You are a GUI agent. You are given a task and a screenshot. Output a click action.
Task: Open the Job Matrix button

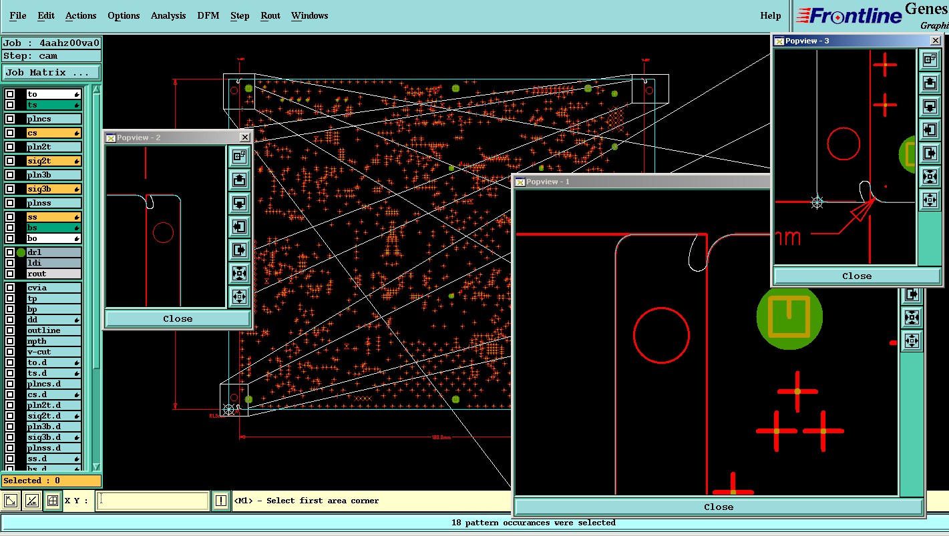coord(51,72)
